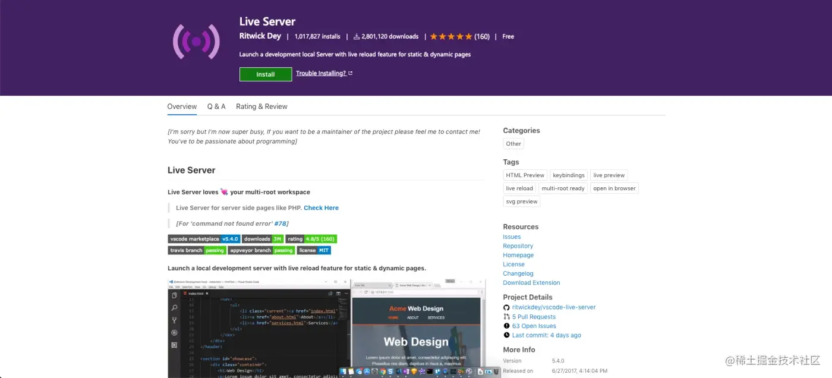Click the appveyor branch passing badge

click(x=261, y=250)
